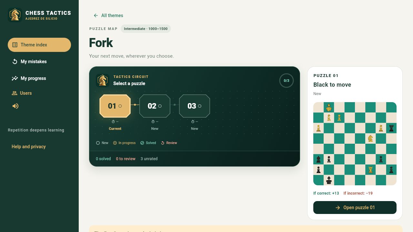Open My progress page
Image resolution: width=413 pixels, height=232 pixels.
[39, 78]
